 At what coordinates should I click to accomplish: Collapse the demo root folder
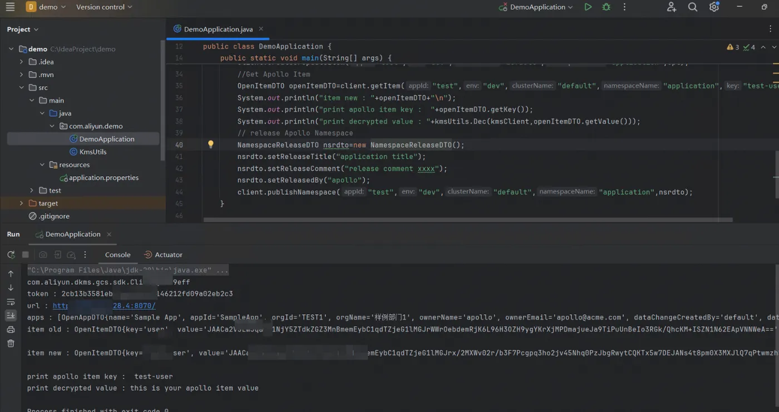pos(11,49)
